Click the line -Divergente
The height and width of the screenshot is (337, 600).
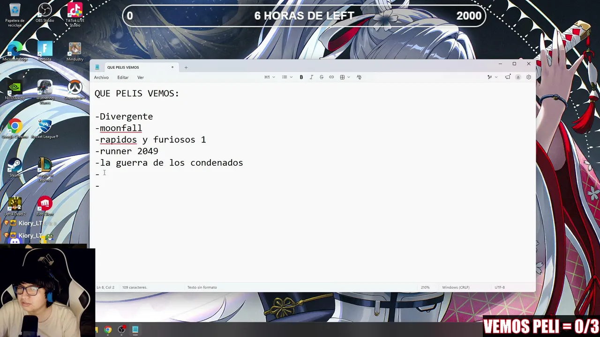124,117
